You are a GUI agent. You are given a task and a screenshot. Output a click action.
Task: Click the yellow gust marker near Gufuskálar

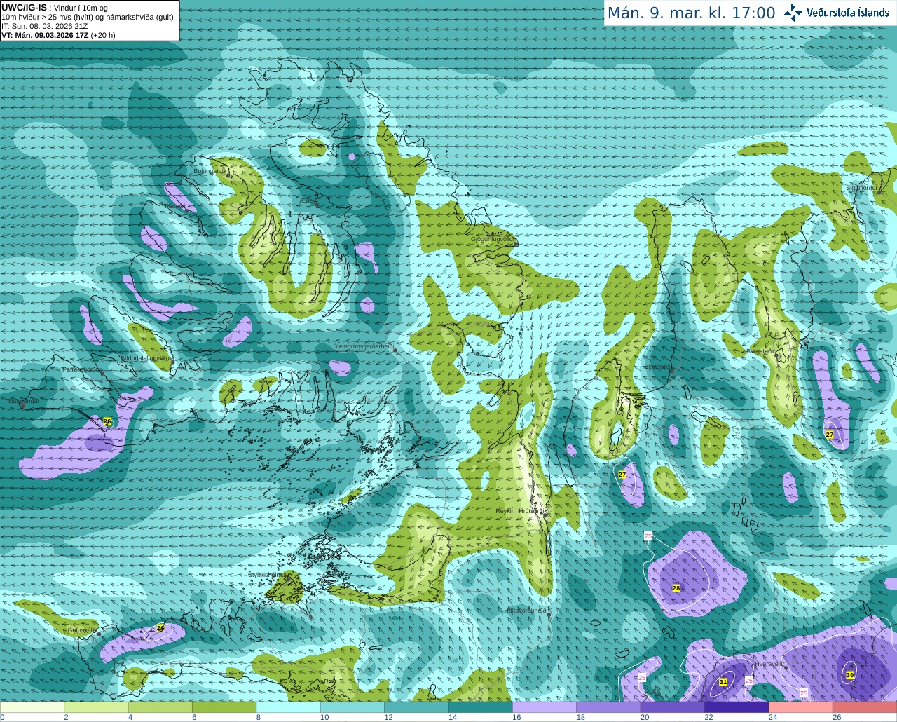[x=160, y=628]
